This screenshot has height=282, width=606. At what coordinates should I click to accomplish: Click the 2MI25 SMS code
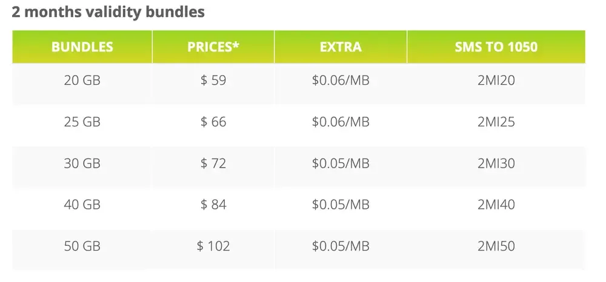(x=496, y=122)
